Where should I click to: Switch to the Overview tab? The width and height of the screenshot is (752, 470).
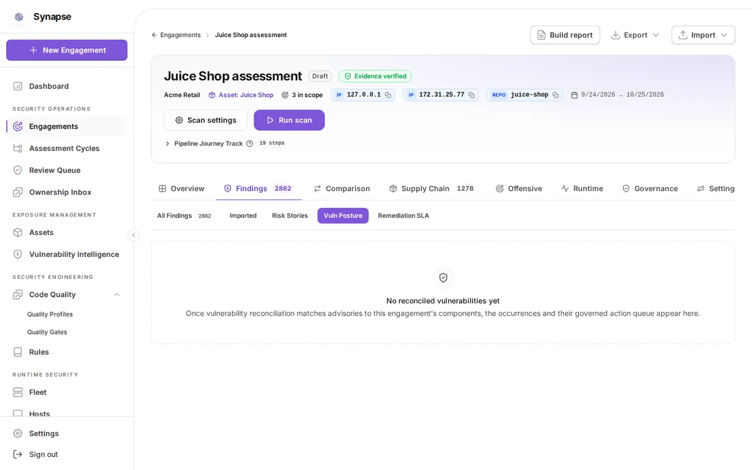coord(182,188)
